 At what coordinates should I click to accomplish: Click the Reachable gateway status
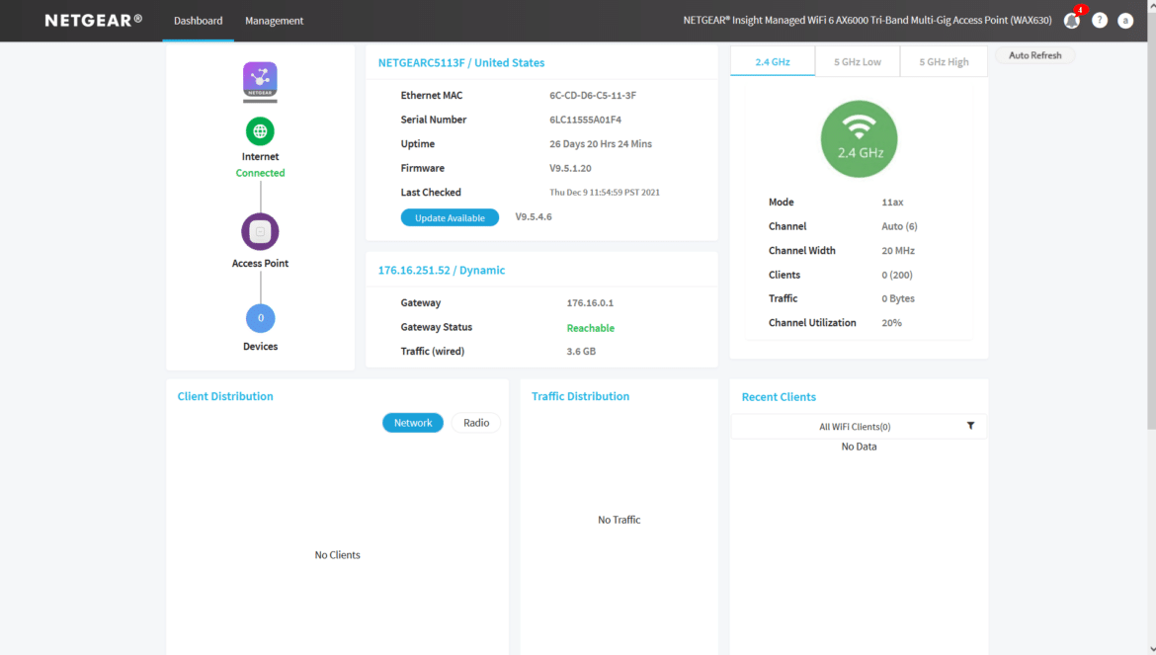click(x=591, y=328)
